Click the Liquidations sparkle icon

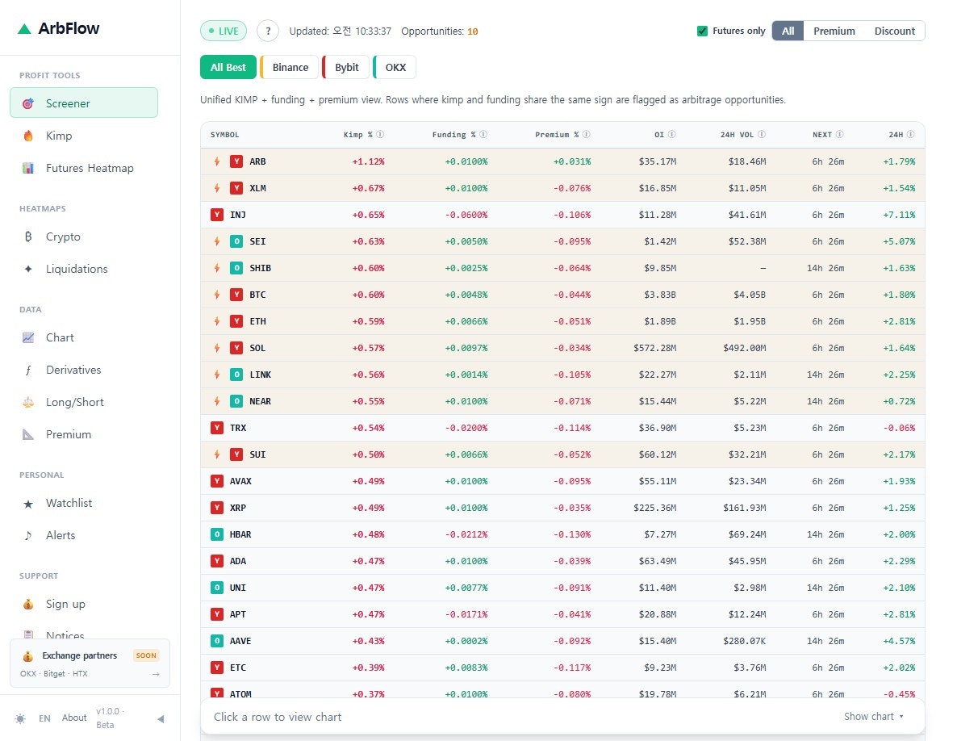click(x=28, y=269)
